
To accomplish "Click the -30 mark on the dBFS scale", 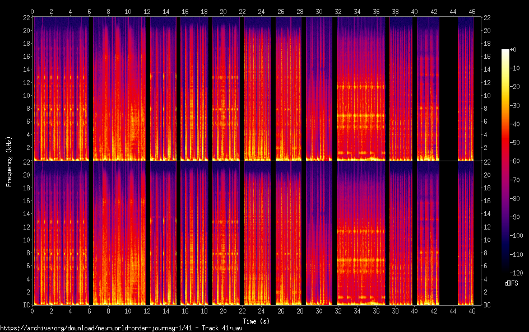I will pyautogui.click(x=513, y=105).
